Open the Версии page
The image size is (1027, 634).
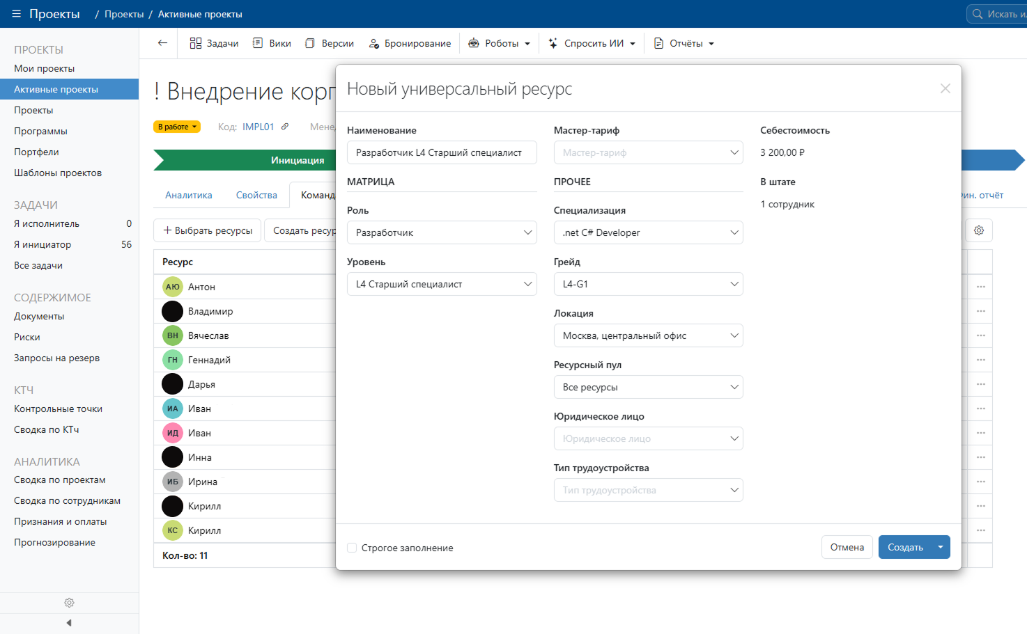point(330,43)
